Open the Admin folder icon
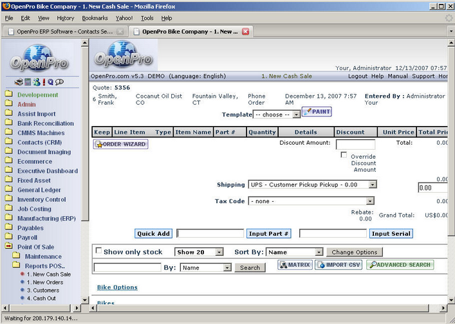The image size is (455, 324). click(9, 104)
